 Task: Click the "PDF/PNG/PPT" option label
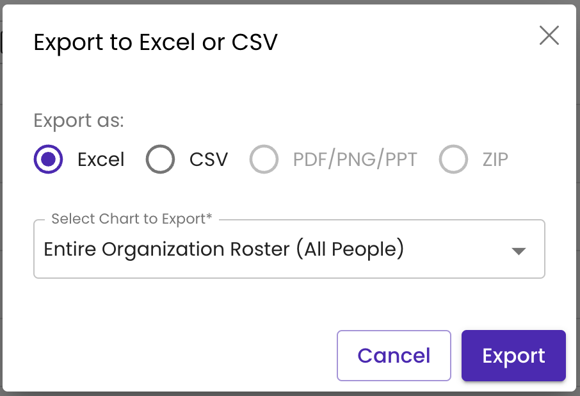click(x=355, y=160)
